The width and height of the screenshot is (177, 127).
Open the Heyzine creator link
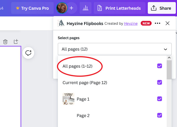pos(131,24)
